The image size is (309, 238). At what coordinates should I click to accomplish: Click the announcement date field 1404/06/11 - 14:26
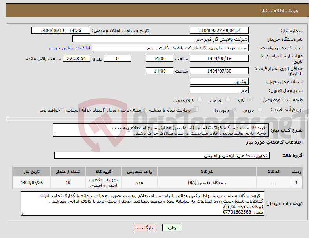point(61,31)
